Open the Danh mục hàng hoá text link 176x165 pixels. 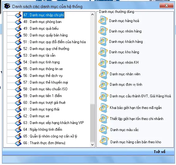click(124, 21)
